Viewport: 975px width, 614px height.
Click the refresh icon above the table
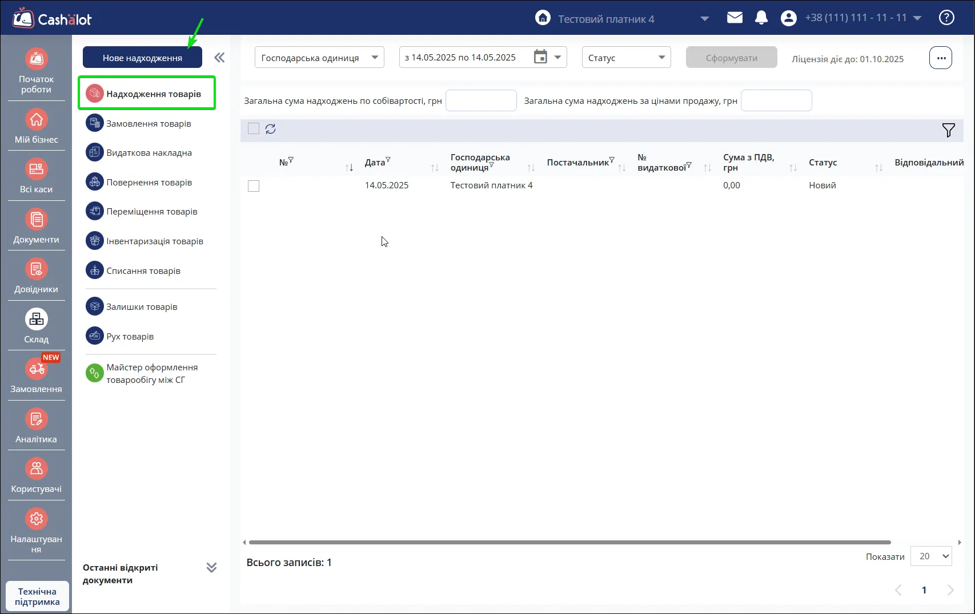click(271, 129)
